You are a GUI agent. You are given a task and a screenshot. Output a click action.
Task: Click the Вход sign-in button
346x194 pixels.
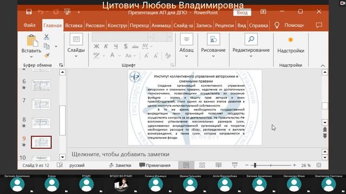point(242,12)
